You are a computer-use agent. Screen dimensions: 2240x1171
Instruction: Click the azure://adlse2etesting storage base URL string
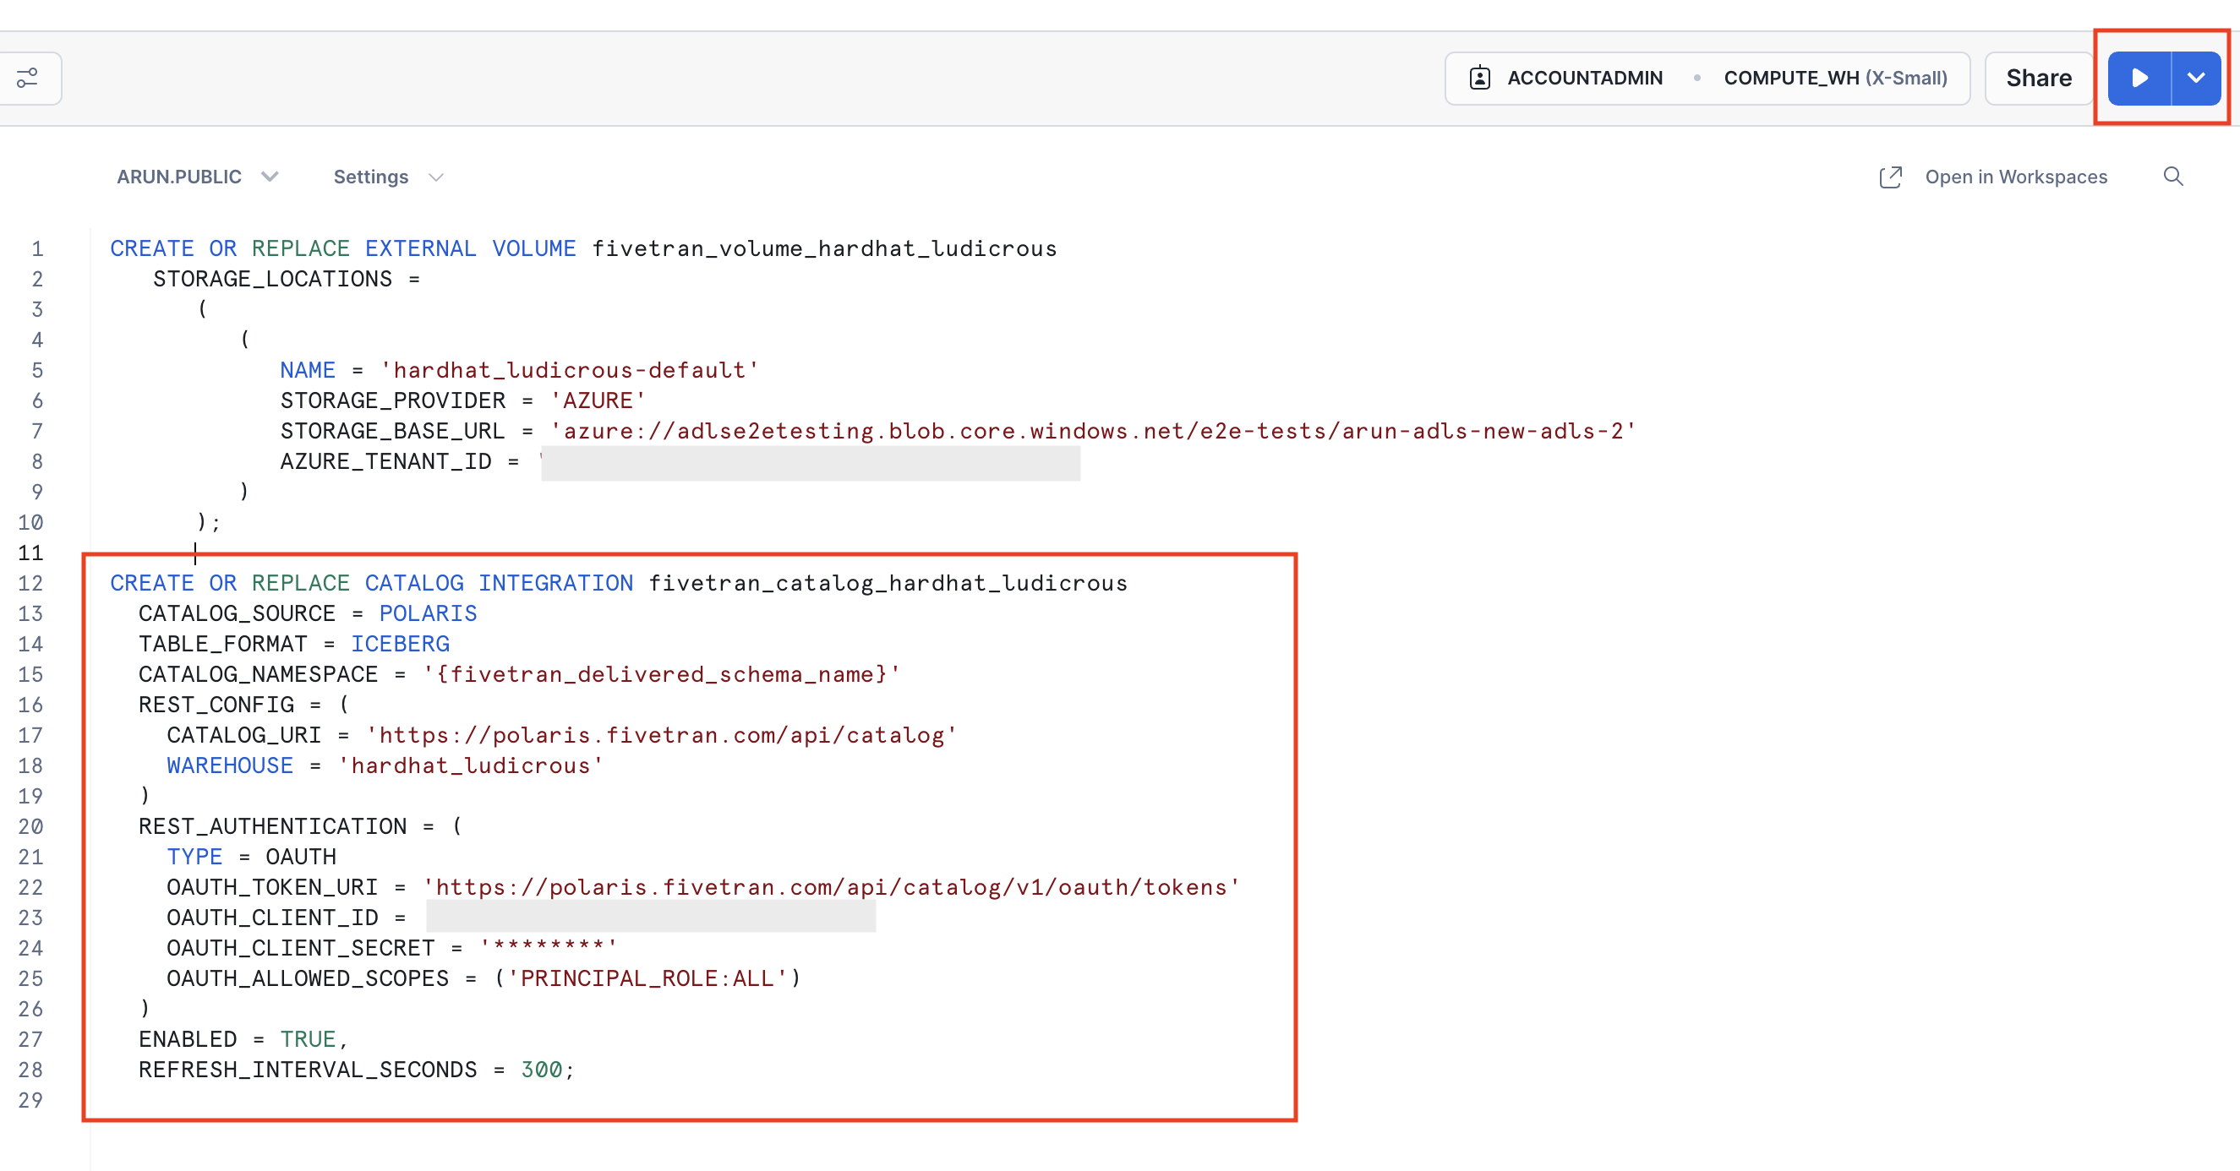point(1093,431)
